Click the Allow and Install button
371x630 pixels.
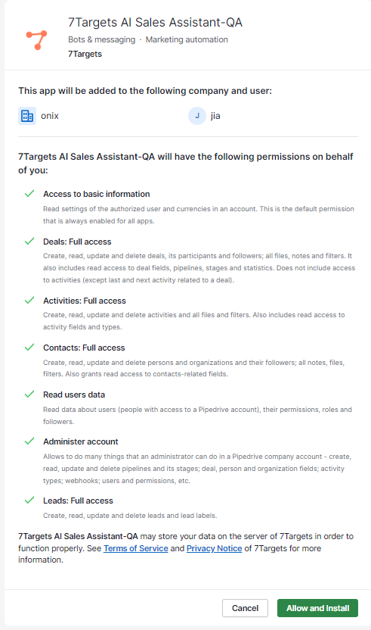[317, 608]
